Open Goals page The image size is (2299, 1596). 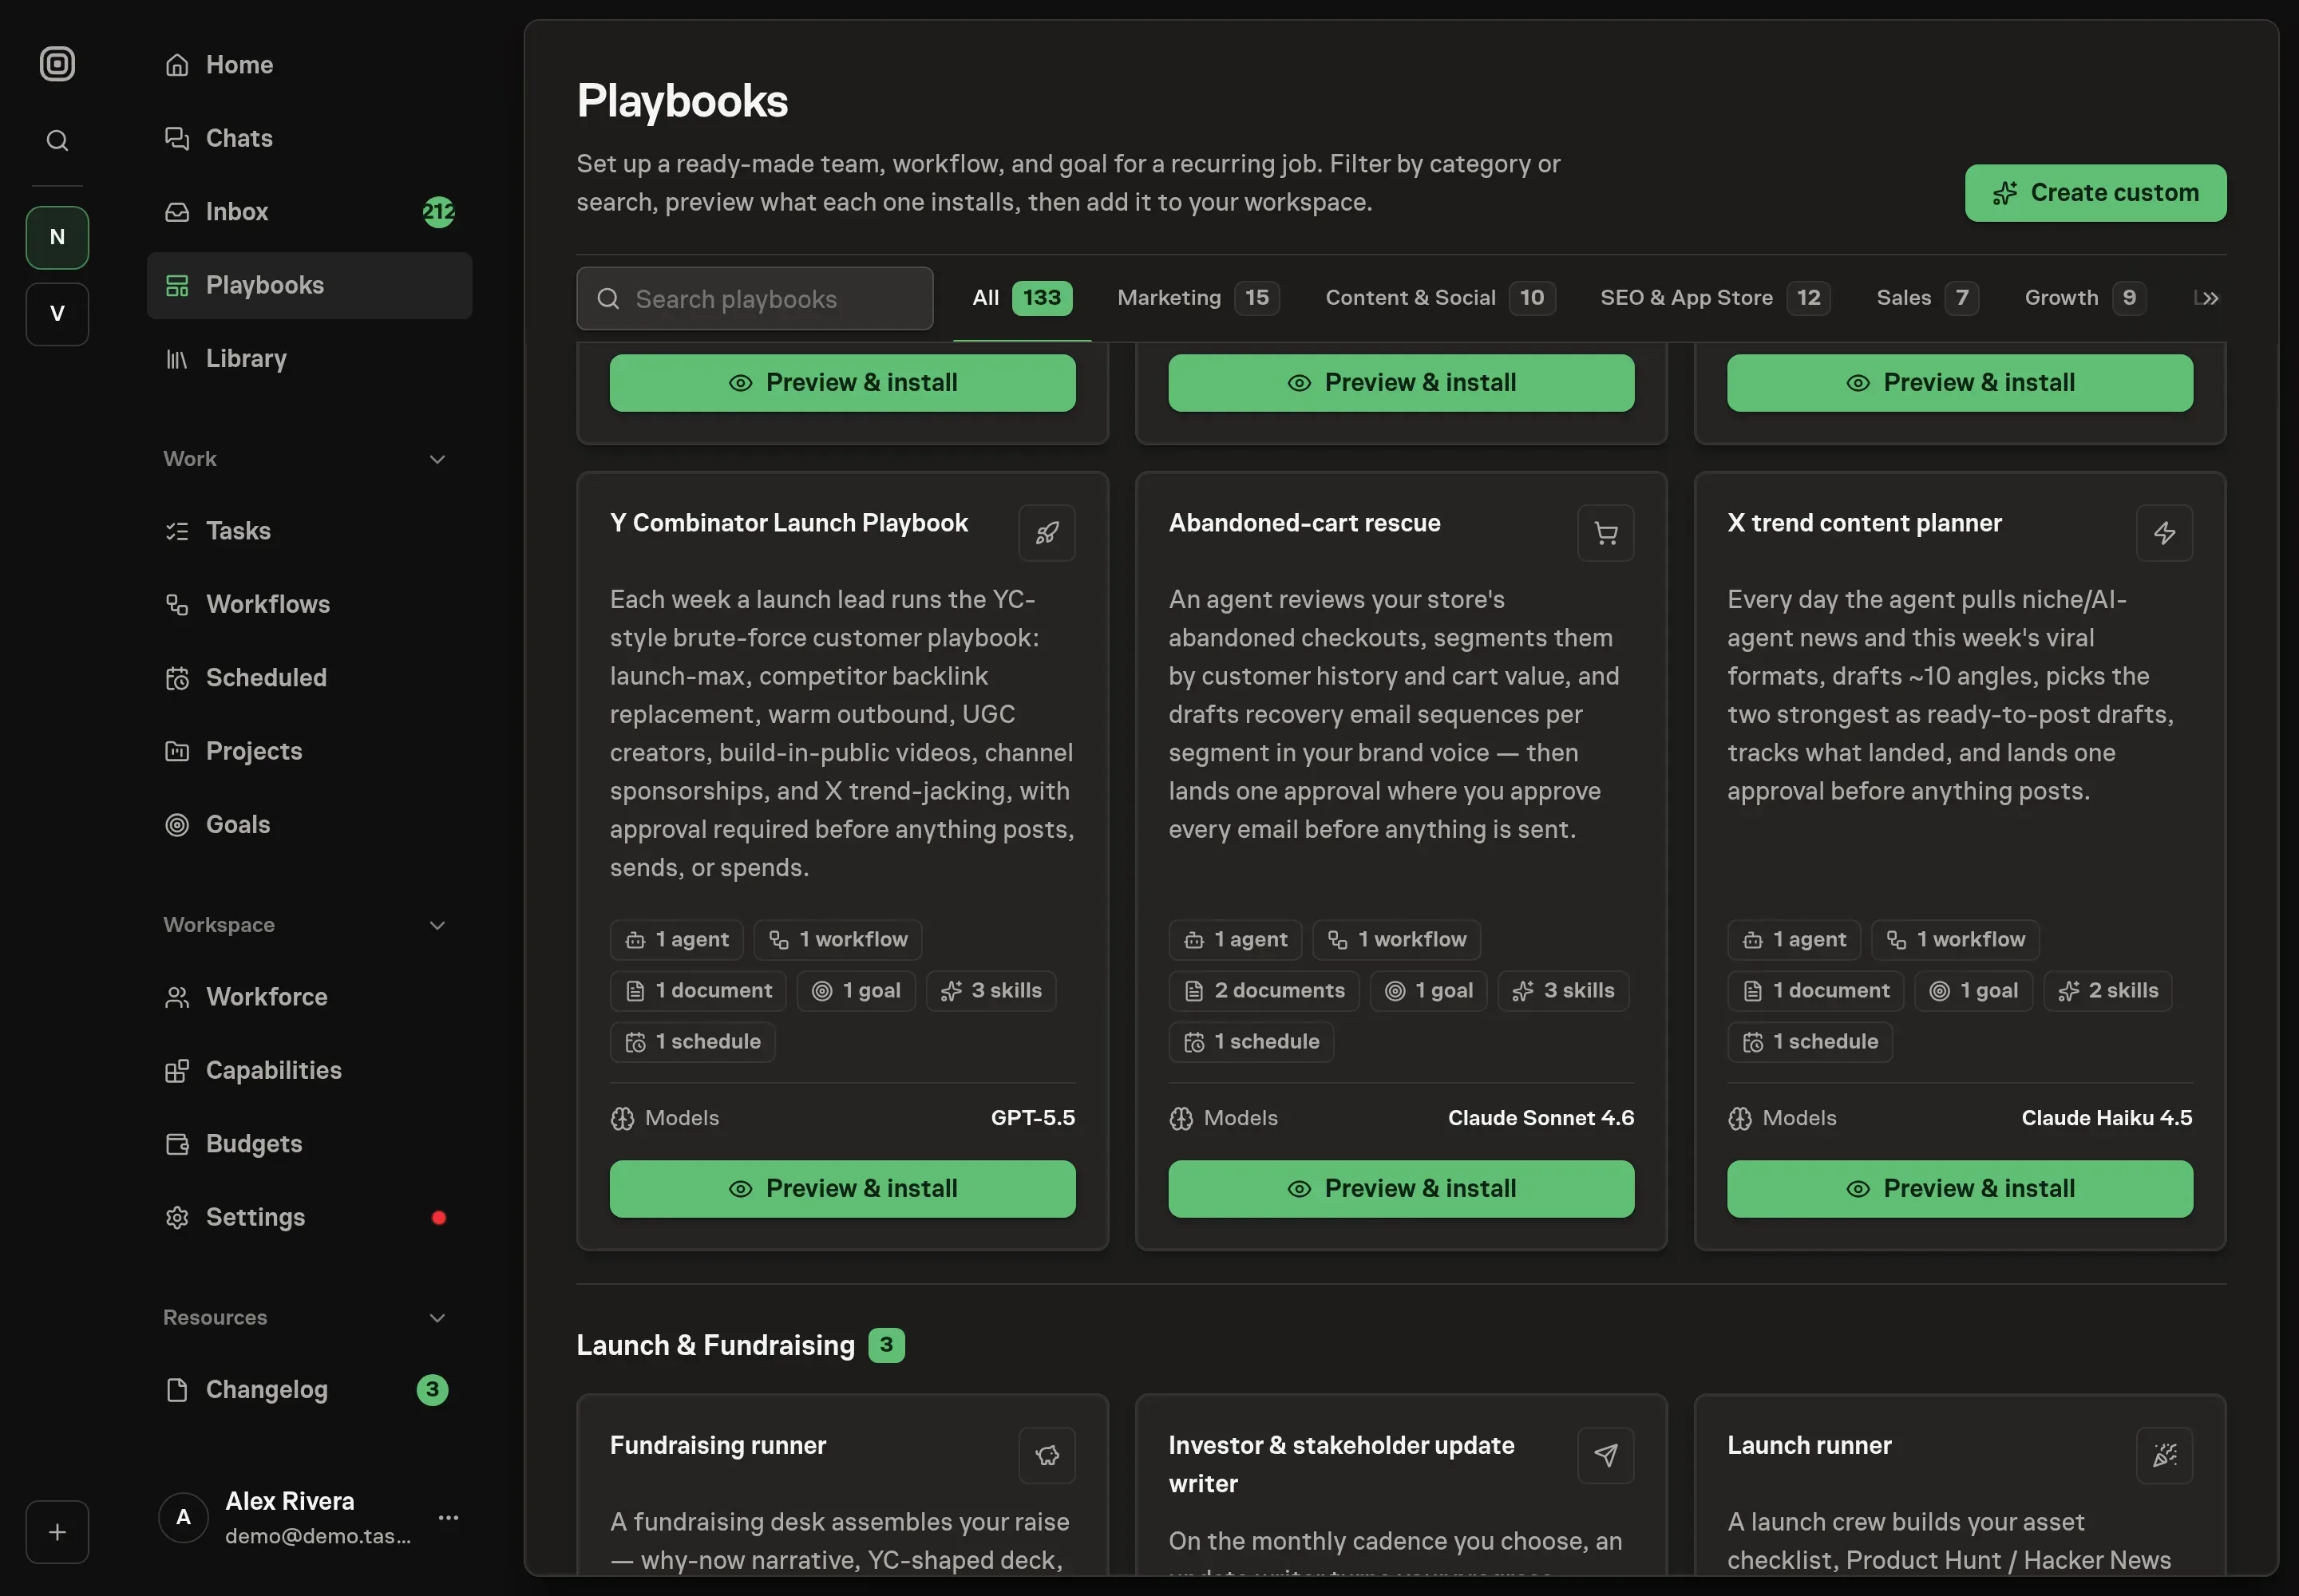coord(309,824)
